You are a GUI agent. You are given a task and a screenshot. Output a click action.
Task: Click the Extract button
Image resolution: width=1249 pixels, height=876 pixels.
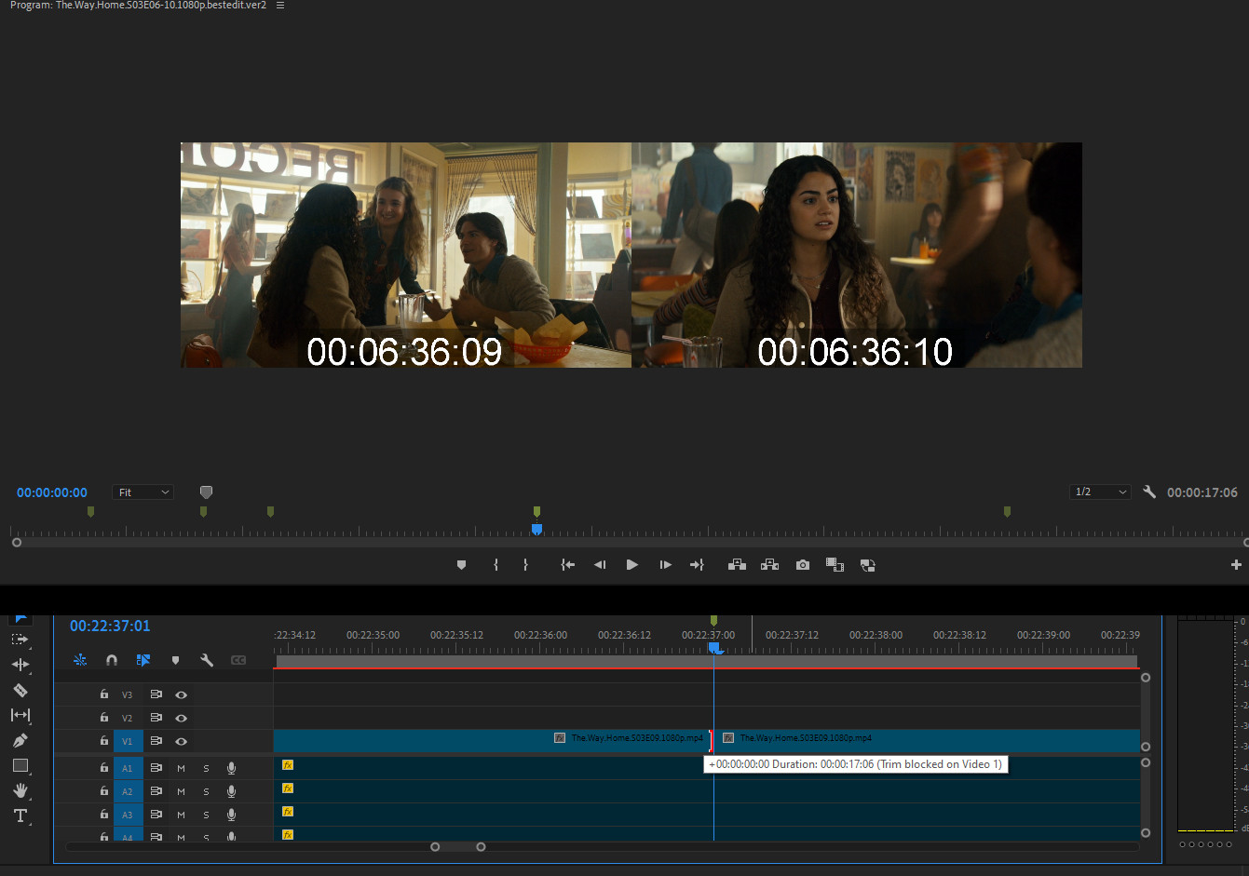(769, 565)
